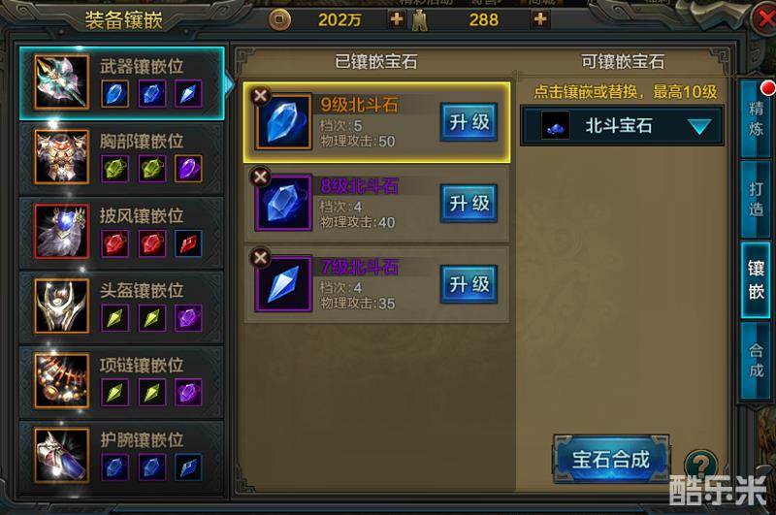Image resolution: width=776 pixels, height=515 pixels.
Task: Add more ingots beside 288
Action: (x=540, y=19)
